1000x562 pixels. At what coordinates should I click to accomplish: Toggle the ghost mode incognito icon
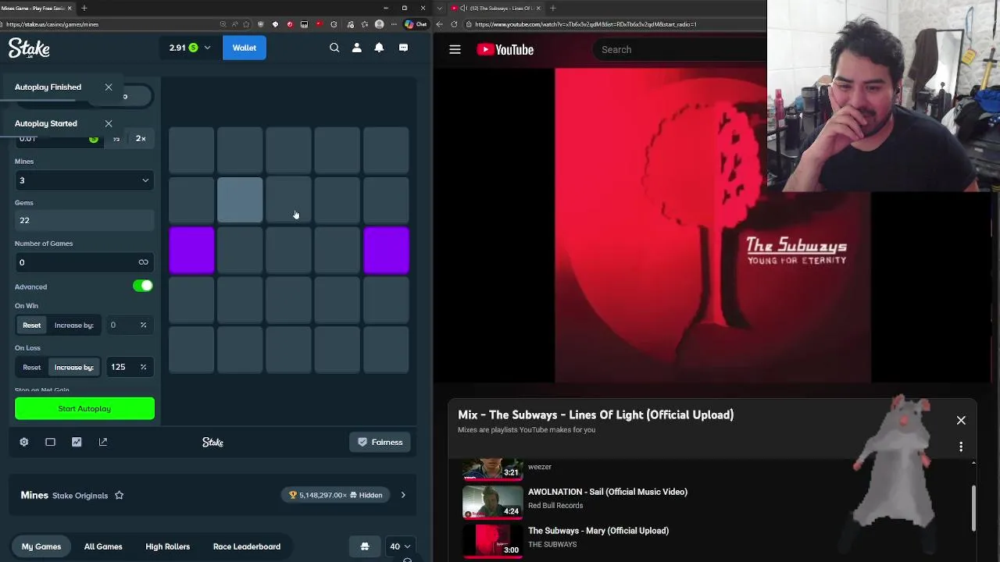click(x=365, y=546)
